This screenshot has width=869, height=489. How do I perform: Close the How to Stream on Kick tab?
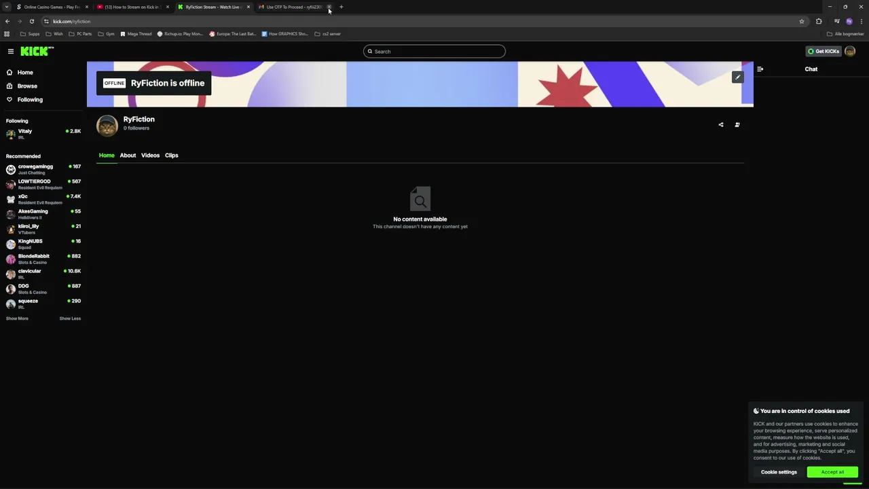coord(168,7)
